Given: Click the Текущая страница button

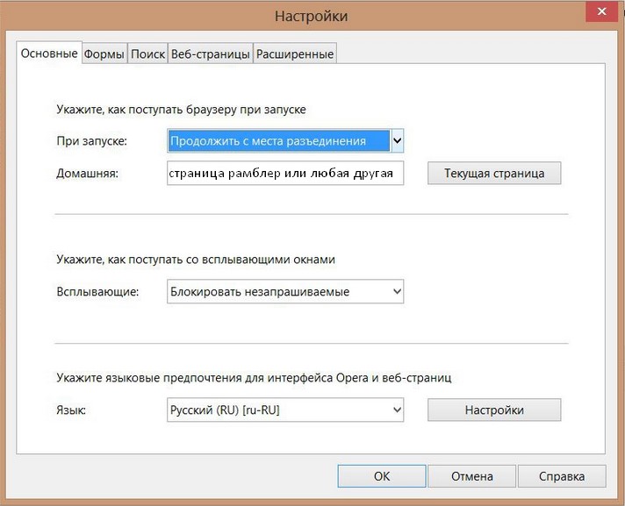Looking at the screenshot, I should coord(494,173).
